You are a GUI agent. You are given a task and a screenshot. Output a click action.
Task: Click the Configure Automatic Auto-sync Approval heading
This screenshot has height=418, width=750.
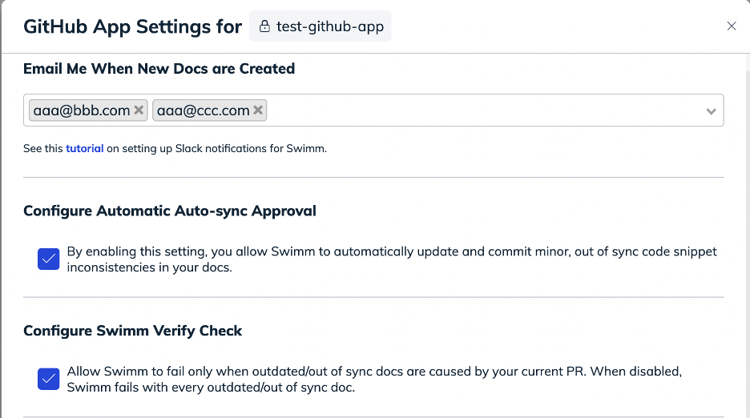(x=170, y=211)
